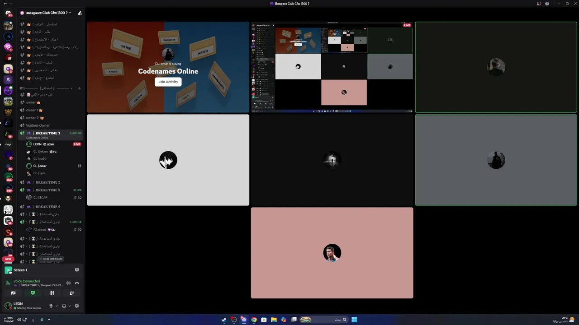
Task: Disconnect from voice with hang-up icon
Action: [77, 283]
